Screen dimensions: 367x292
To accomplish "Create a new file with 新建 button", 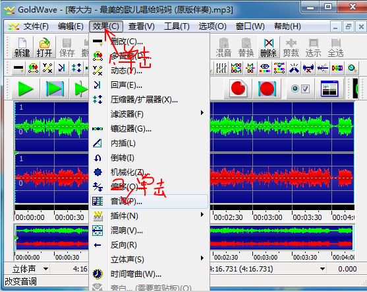I will (22, 48).
